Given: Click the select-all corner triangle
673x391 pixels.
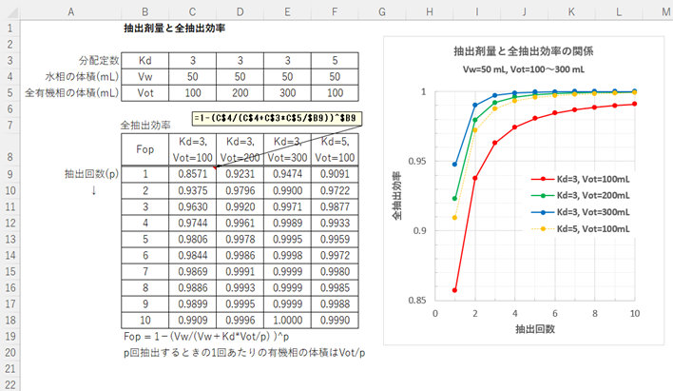Looking at the screenshot, I should (x=13, y=12).
